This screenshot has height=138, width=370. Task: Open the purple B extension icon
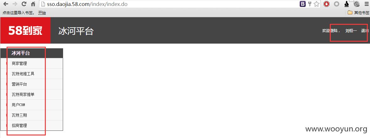coord(303,4)
